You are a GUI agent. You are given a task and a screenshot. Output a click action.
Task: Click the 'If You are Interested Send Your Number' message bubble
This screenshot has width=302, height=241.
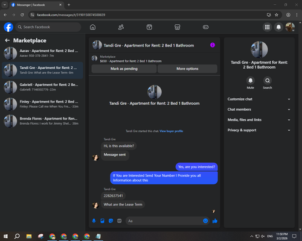[x=164, y=178]
